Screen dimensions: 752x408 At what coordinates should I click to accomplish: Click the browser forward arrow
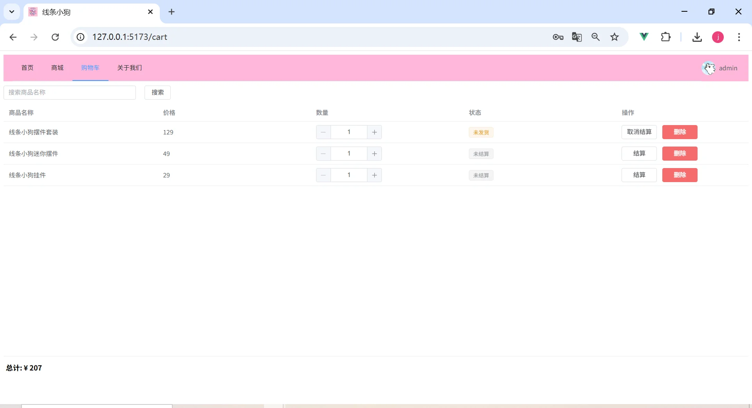tap(34, 37)
